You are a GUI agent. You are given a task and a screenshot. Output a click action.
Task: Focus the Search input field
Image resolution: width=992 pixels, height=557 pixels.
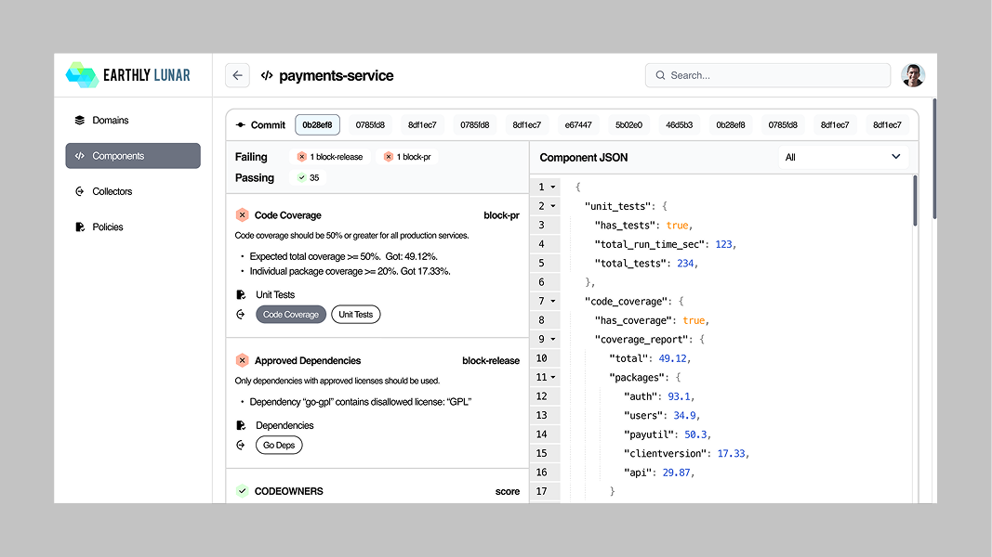click(x=768, y=75)
